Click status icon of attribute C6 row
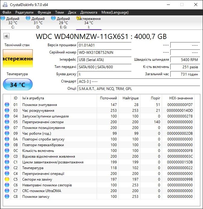Image resolution: width=203 pixels, height=209 pixels. pos(7,185)
